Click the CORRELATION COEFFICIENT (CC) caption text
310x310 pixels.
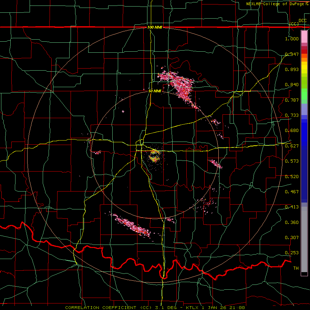pos(108,308)
